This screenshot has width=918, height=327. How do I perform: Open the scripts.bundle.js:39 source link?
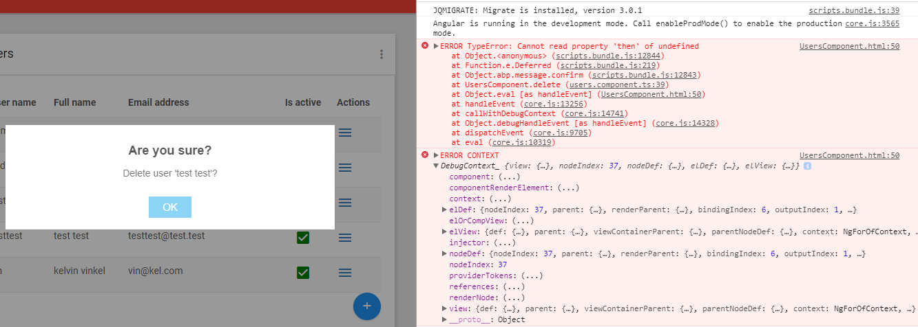[854, 11]
